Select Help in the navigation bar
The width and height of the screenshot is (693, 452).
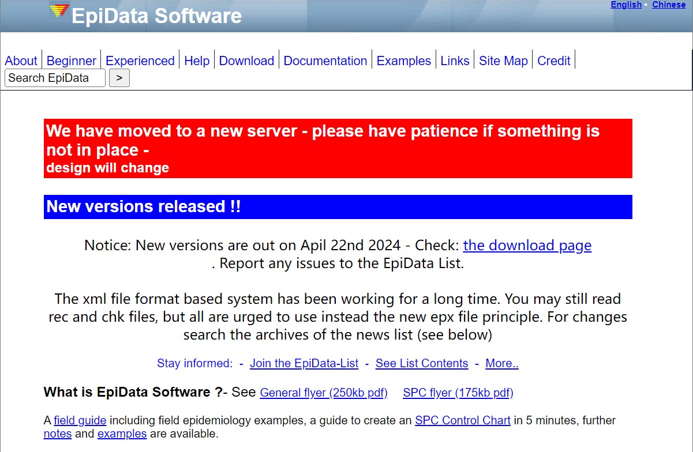click(197, 61)
